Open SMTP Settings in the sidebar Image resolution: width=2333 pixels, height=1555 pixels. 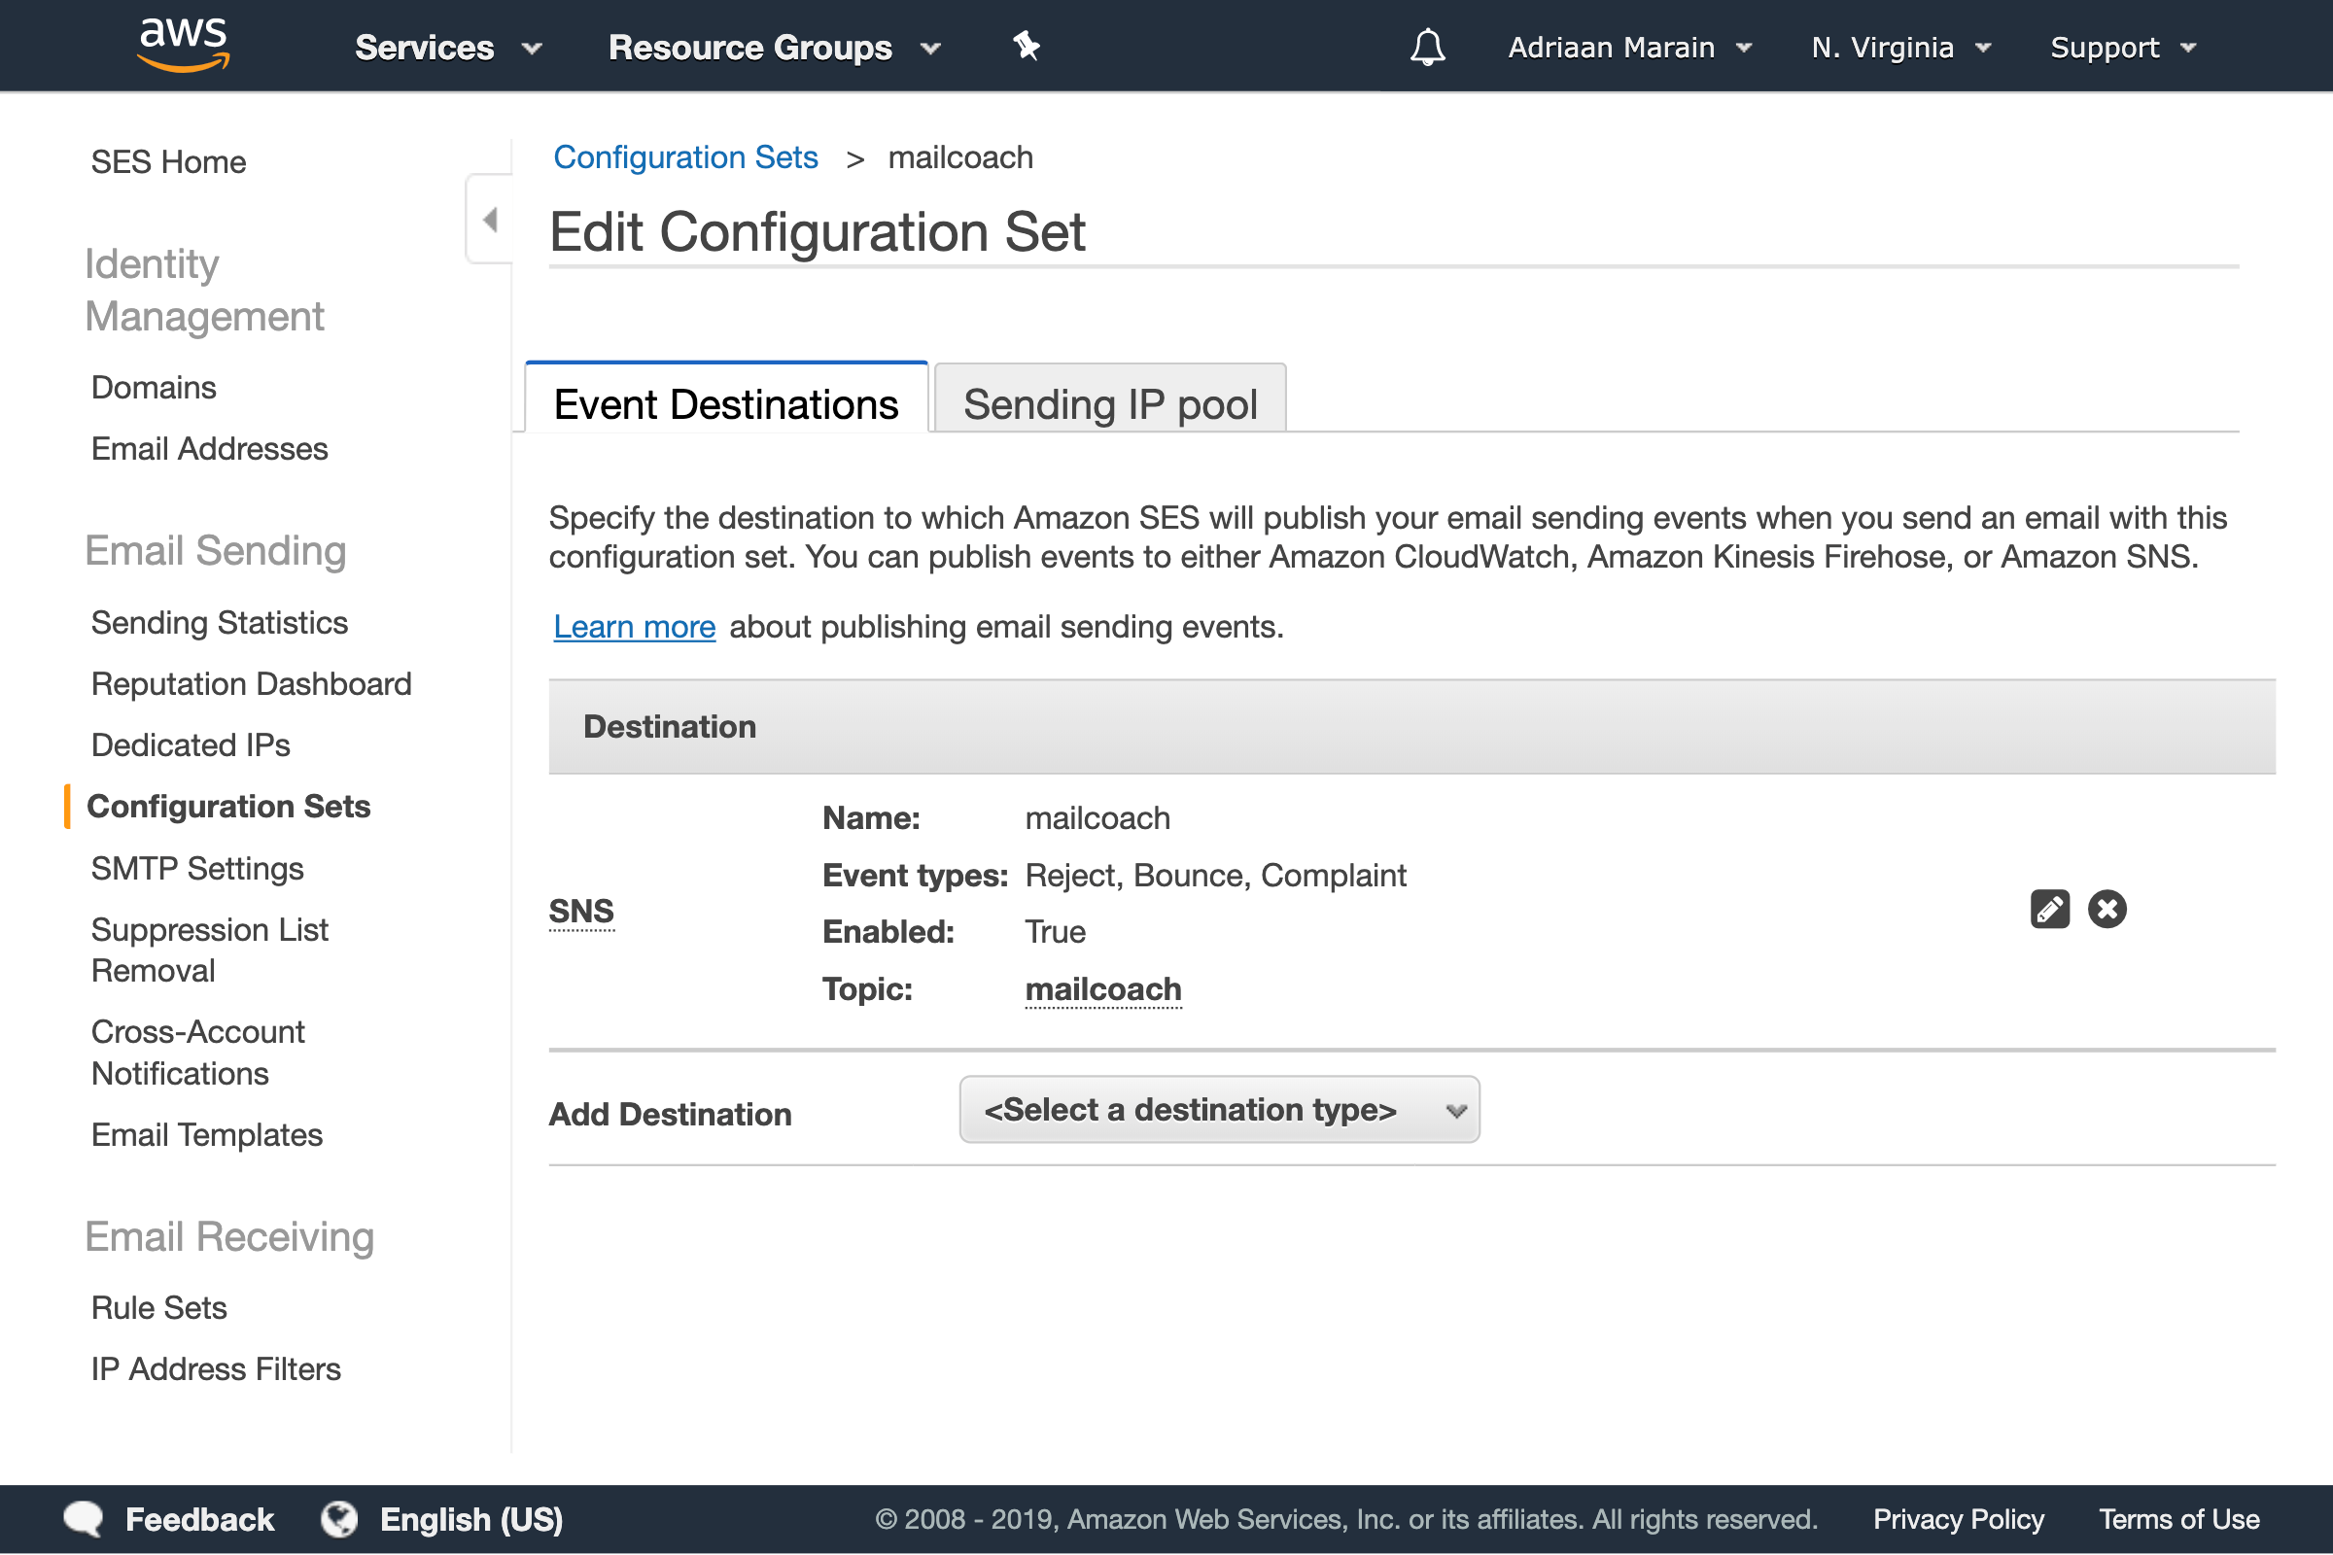(x=197, y=868)
